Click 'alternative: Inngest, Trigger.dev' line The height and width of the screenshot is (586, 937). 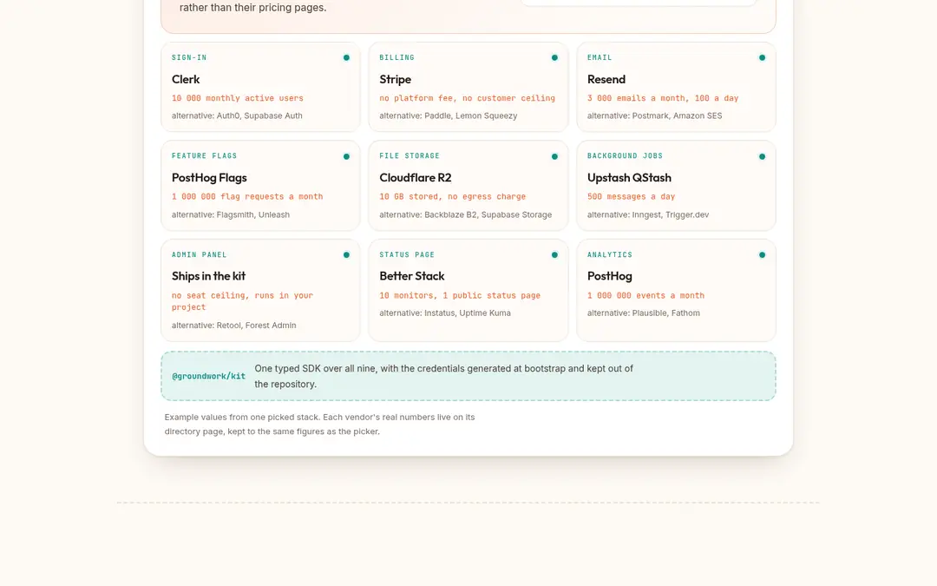[648, 214]
